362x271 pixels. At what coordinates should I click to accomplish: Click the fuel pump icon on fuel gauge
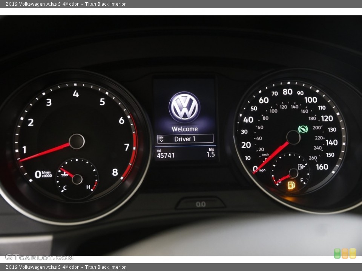click(x=301, y=166)
